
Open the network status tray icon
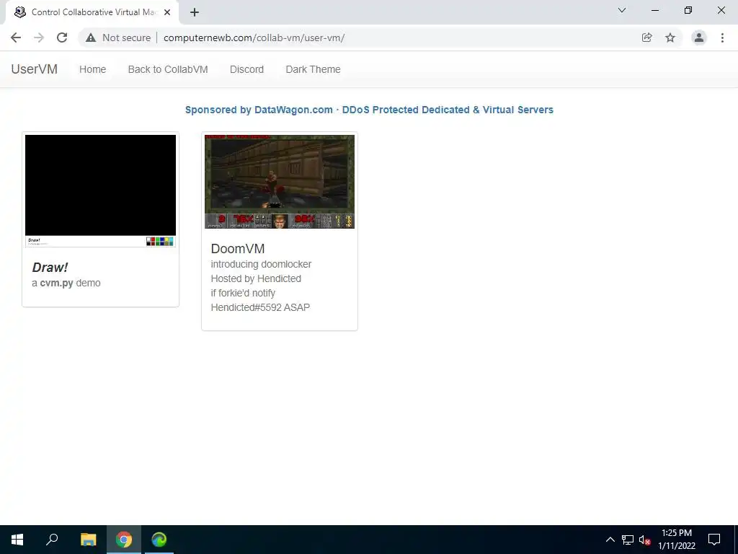[628, 540]
